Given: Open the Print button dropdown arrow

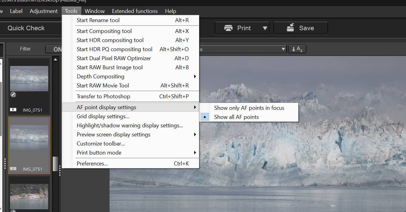Looking at the screenshot, I should (x=264, y=28).
